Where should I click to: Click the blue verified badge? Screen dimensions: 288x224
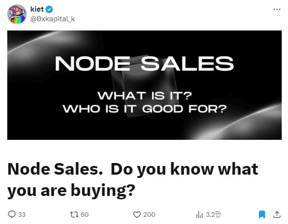click(x=49, y=9)
